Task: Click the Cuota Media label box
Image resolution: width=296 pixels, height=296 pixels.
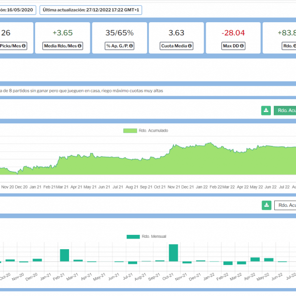Action: [x=177, y=46]
